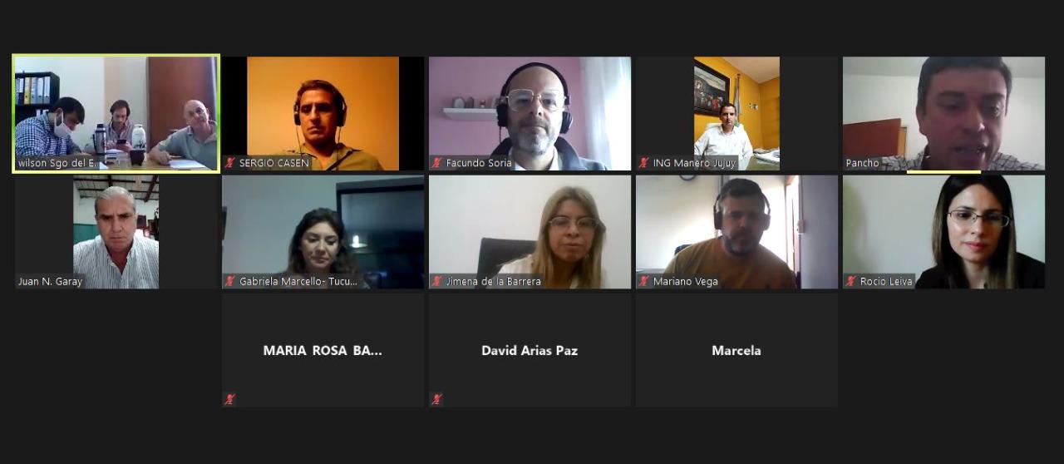1064x464 pixels.
Task: Select Juan N. Garay's video tile
Action: (x=116, y=232)
